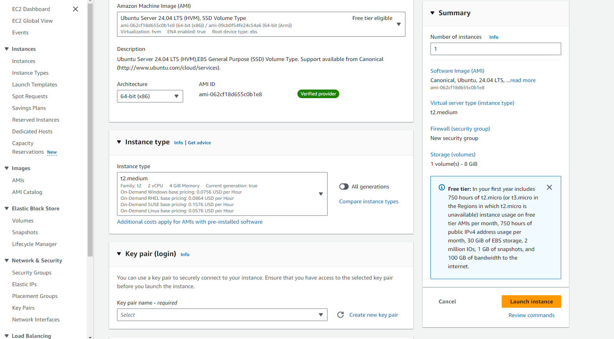Click Get advice next to Instance type
This screenshot has height=339, width=614.
point(199,143)
